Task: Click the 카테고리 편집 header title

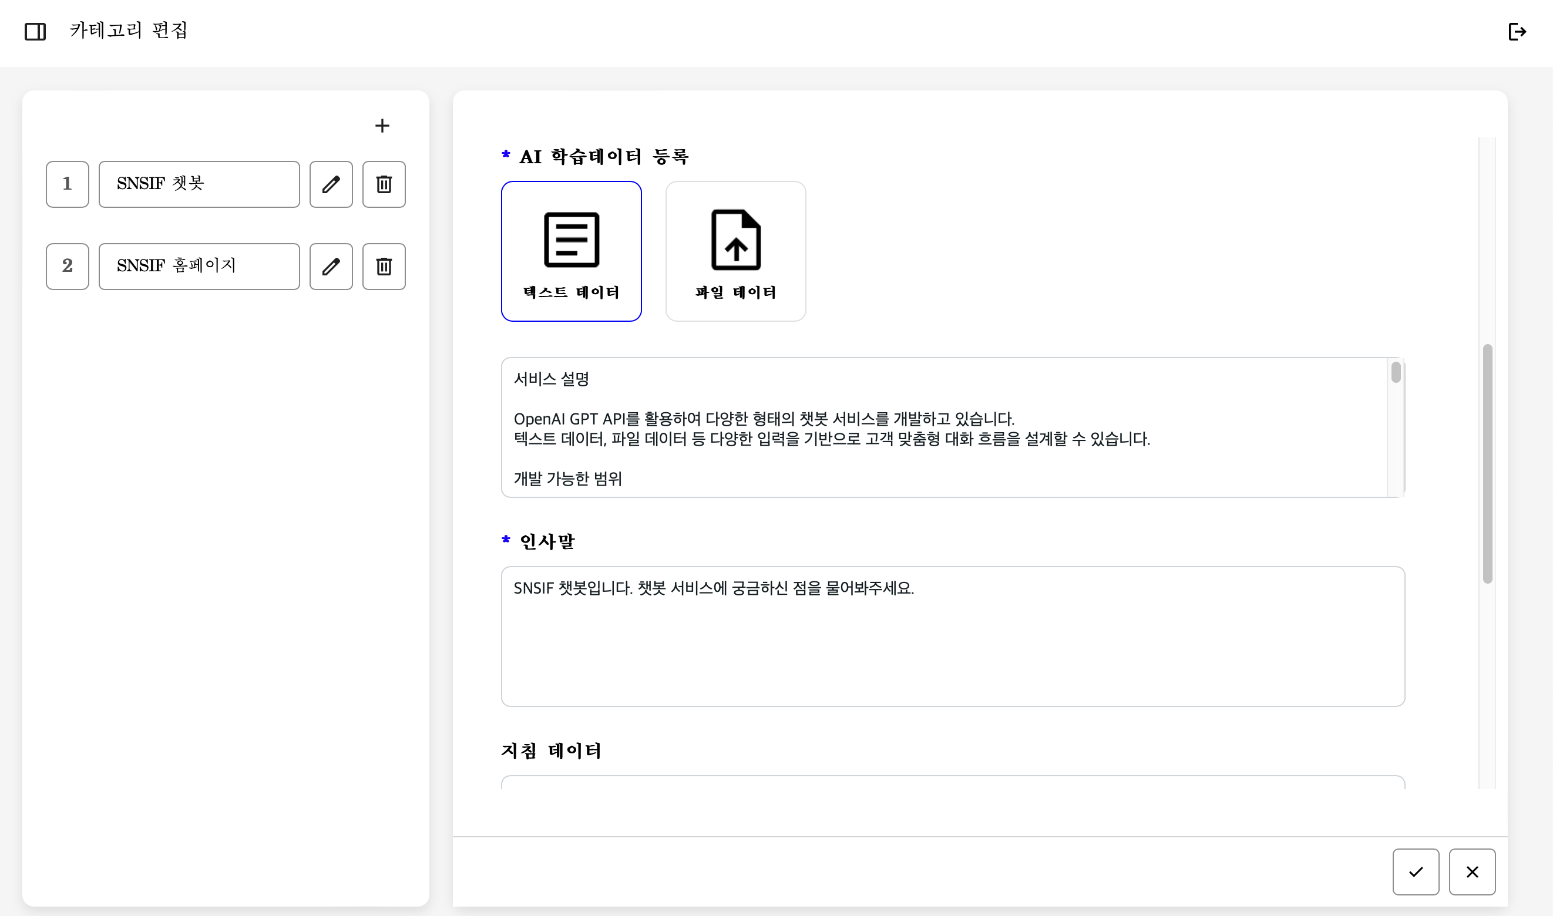Action: pos(129,29)
